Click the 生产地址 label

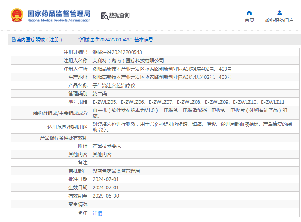[x=78, y=77]
